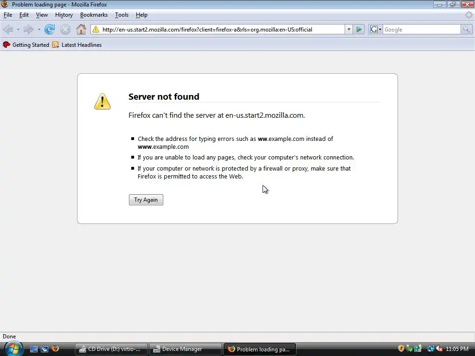This screenshot has height=356, width=475.
Task: Switch to Device Manager taskbar window
Action: tap(186, 349)
